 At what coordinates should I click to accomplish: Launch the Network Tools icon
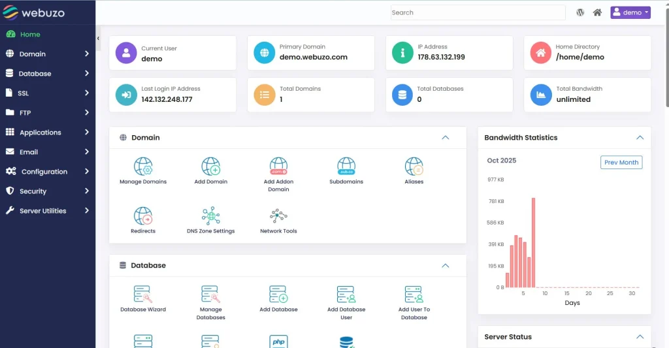tap(278, 216)
